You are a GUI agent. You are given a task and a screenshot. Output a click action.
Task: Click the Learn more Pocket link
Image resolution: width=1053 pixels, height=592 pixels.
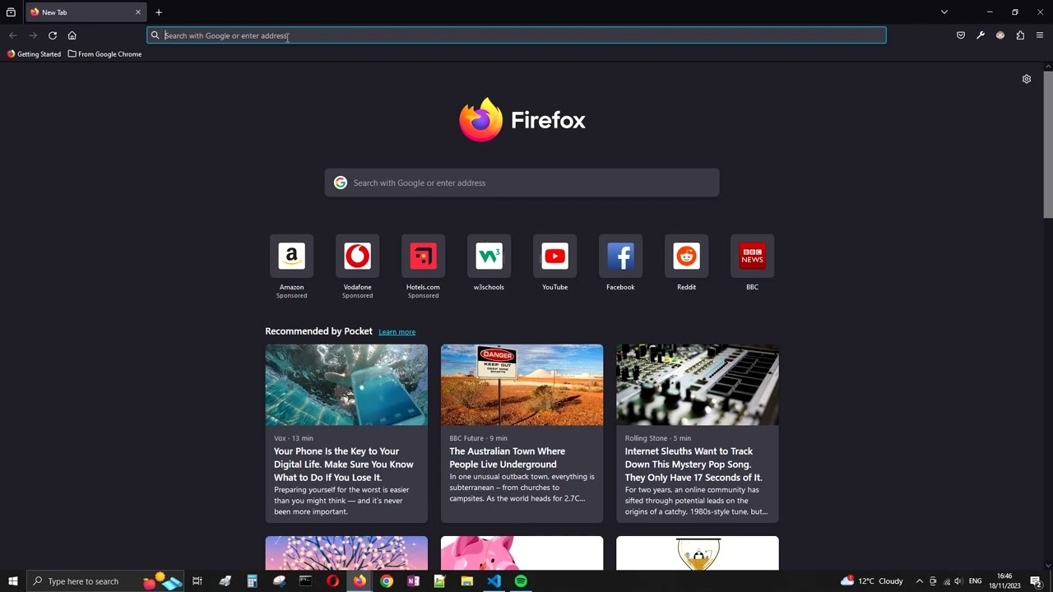point(397,331)
